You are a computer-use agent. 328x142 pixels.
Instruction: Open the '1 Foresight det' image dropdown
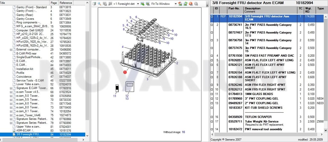pos(138,4)
